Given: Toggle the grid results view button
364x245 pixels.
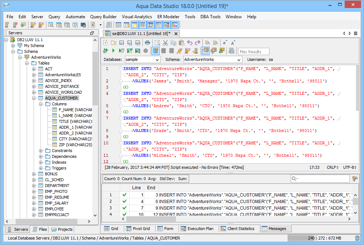Looking at the screenshot, I should coord(205,51).
